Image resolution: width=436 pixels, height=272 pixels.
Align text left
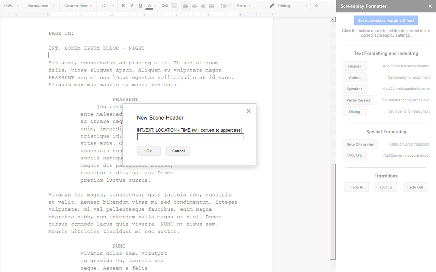[186, 6]
